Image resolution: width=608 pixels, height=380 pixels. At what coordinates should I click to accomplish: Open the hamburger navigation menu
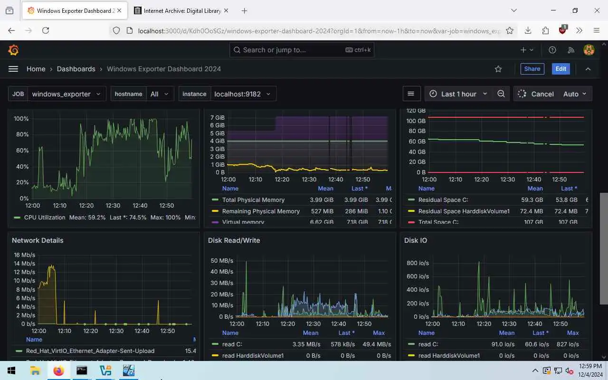(13, 69)
